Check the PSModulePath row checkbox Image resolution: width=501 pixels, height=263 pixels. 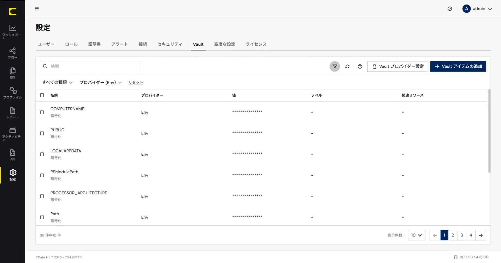coord(42,175)
